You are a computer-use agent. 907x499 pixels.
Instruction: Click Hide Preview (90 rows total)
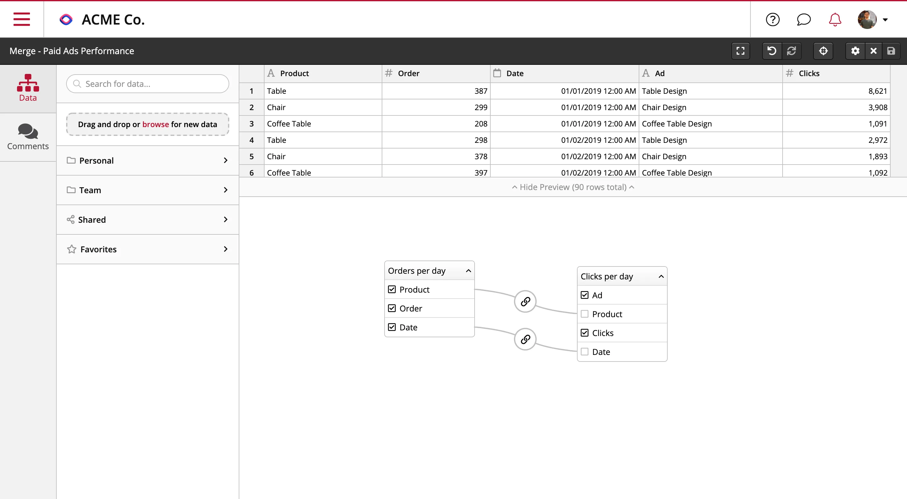[573, 187]
